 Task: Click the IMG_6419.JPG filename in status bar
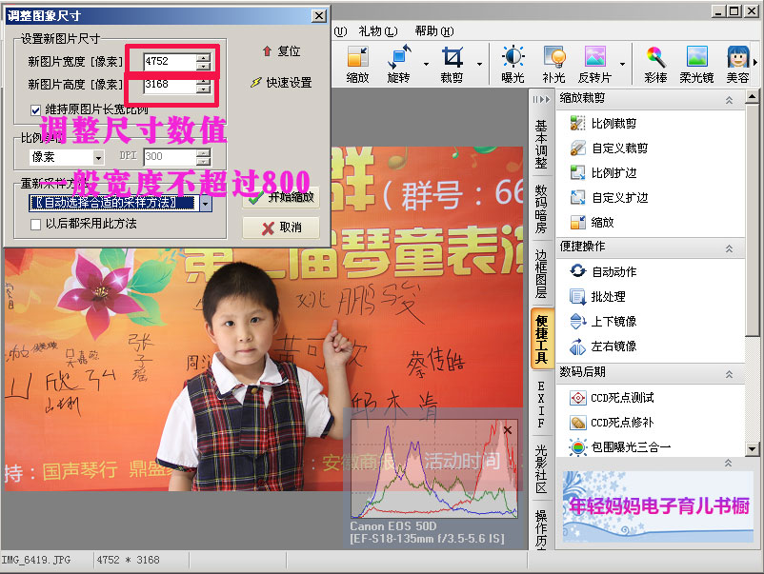[36, 560]
